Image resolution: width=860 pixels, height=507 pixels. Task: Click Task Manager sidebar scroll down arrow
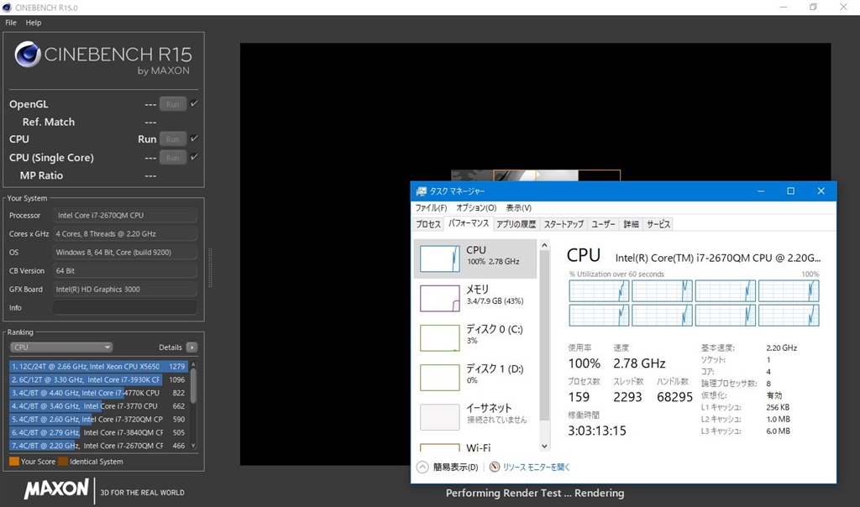click(544, 447)
